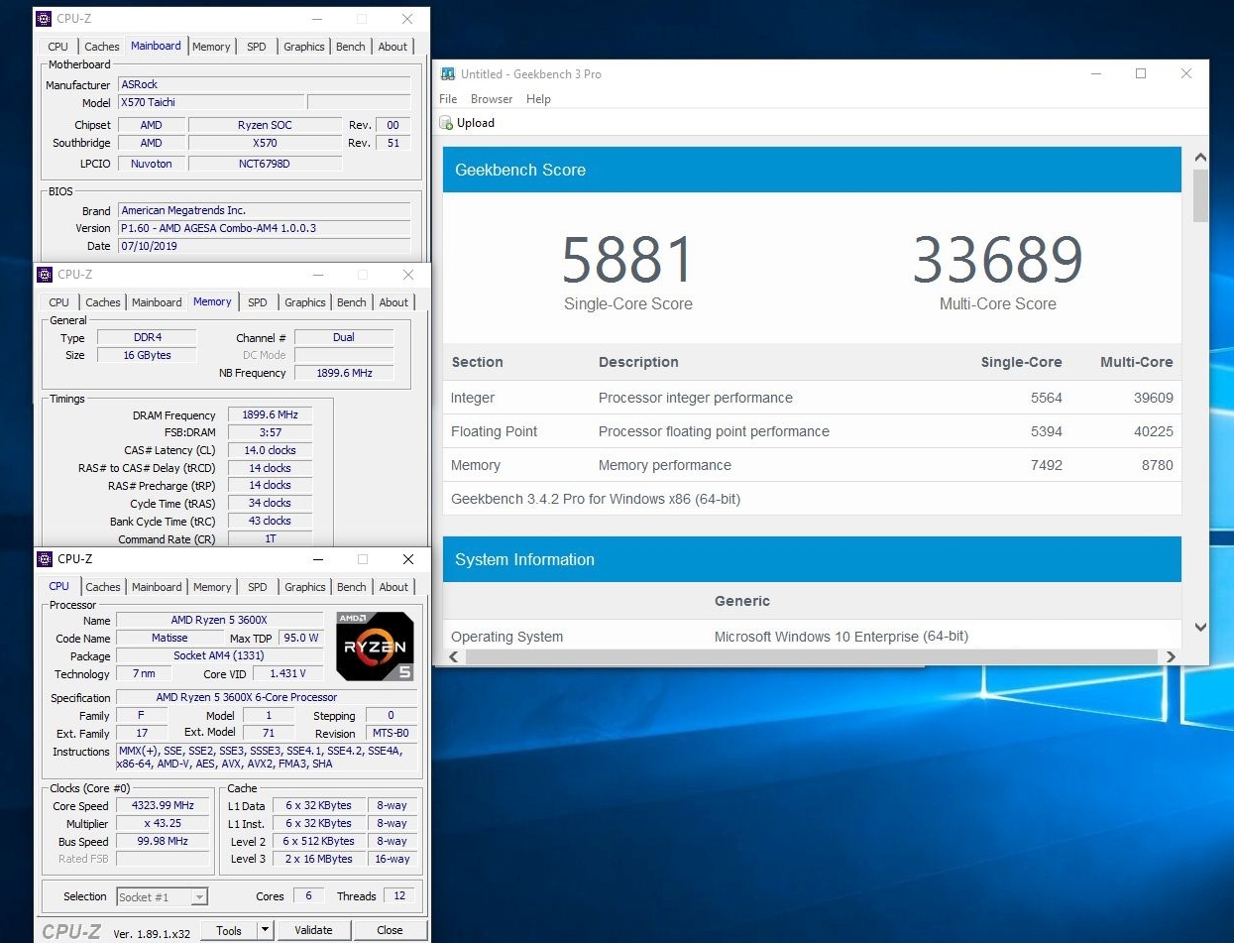
Task: Open the Browser menu in Geekbench
Action: [492, 99]
